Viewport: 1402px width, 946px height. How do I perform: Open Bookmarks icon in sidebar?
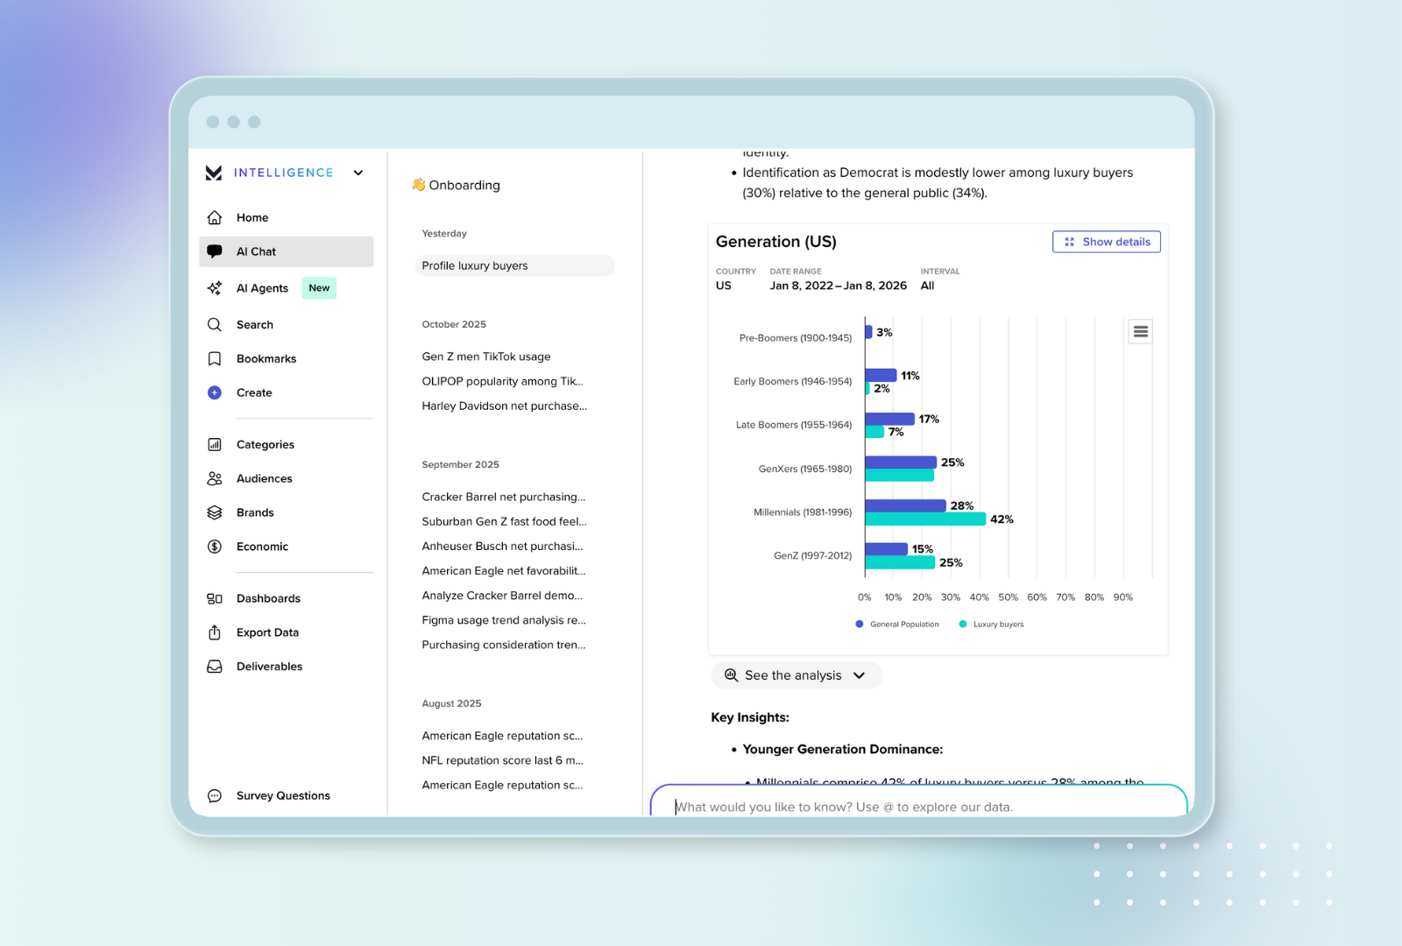[x=215, y=359]
